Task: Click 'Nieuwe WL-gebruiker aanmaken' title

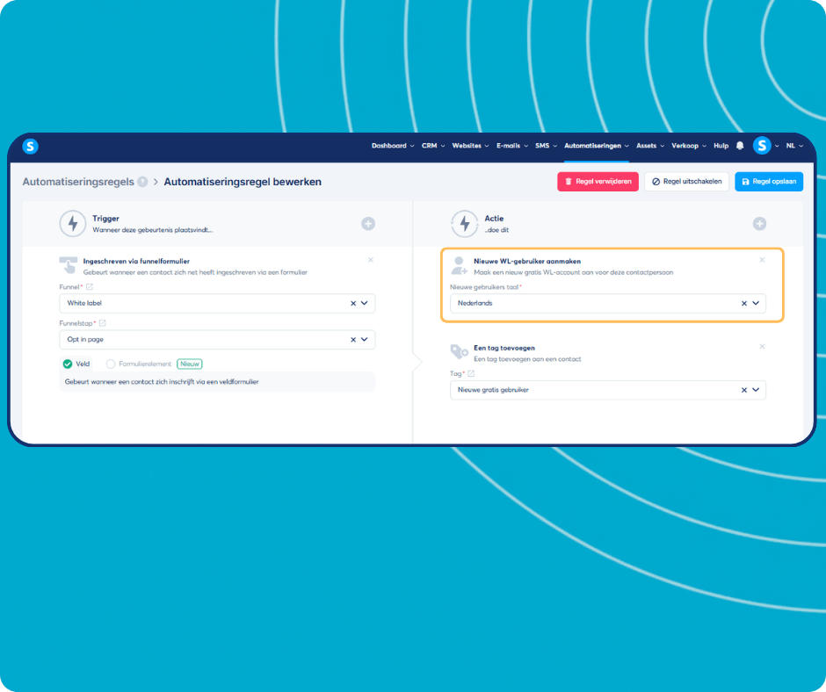Action: point(526,261)
